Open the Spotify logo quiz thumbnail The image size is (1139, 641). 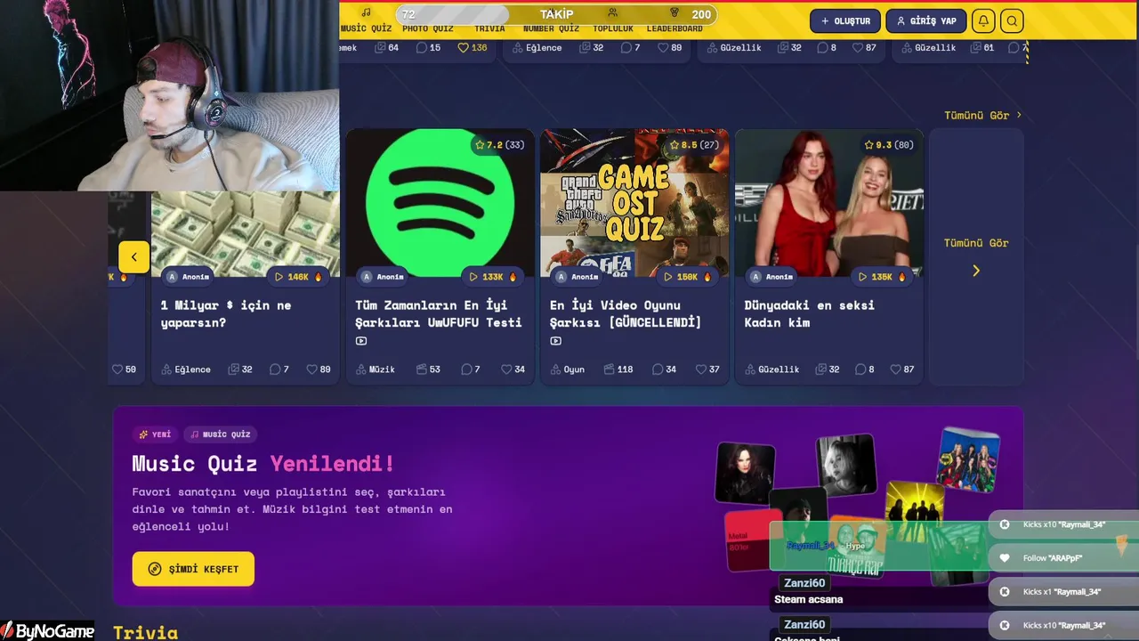click(x=440, y=203)
